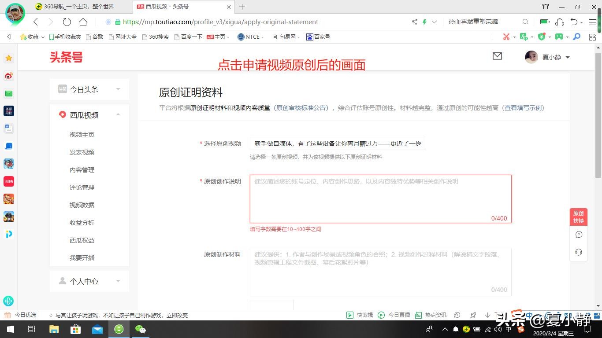Click the browser back arrow
Image resolution: width=602 pixels, height=338 pixels.
click(x=36, y=22)
